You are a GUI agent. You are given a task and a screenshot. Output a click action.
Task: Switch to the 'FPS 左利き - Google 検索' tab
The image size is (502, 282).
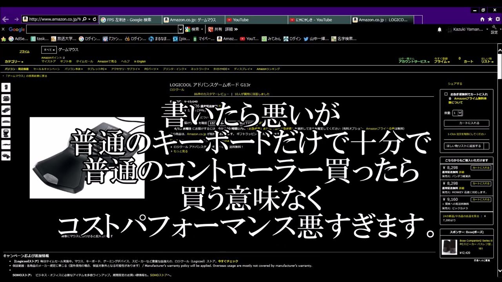point(131,20)
